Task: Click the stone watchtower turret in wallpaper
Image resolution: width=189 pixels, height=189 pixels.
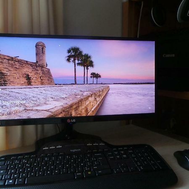Action: tap(41, 54)
